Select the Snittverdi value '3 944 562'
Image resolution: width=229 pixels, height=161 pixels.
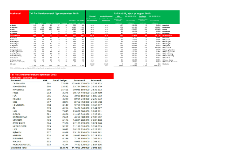coord(96,133)
